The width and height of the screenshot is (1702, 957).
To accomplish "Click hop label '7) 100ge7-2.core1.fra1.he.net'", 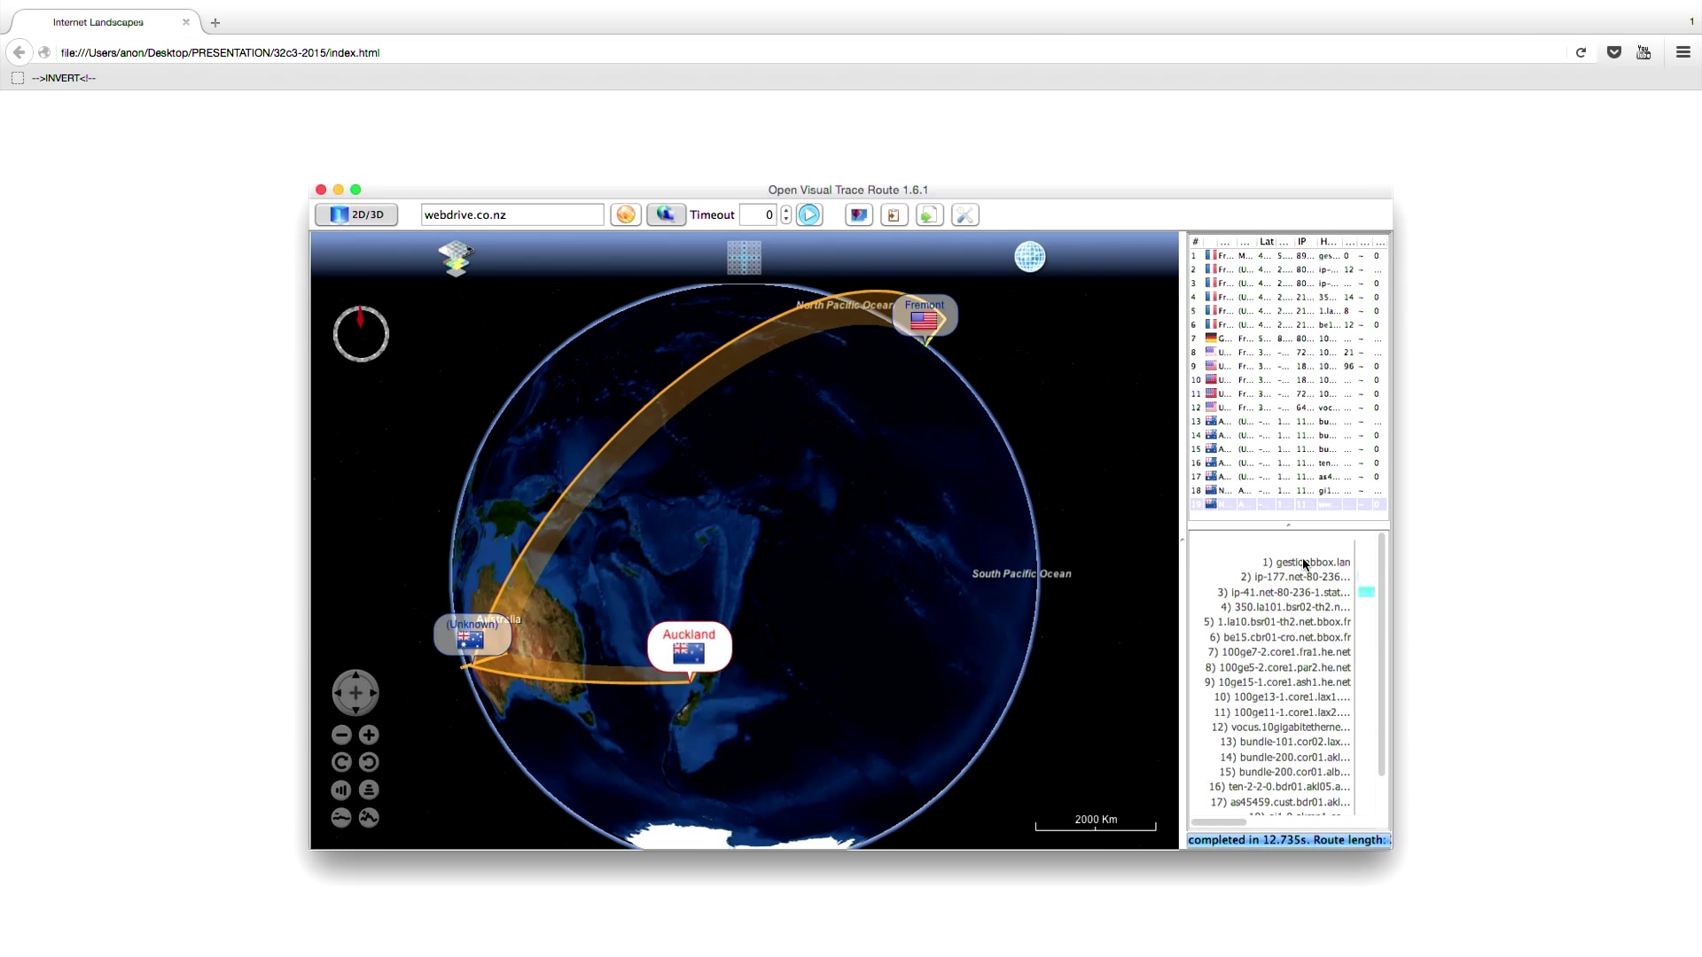I will pyautogui.click(x=1279, y=652).
